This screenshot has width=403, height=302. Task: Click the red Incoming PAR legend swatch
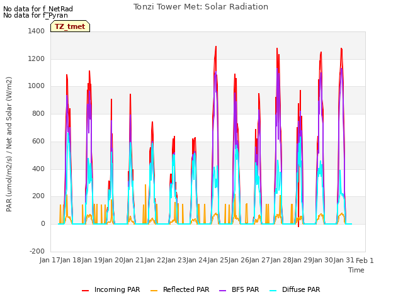click(86, 291)
